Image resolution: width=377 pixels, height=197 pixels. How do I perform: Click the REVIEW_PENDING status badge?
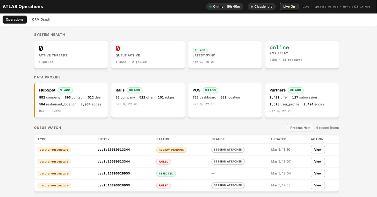point(171,150)
